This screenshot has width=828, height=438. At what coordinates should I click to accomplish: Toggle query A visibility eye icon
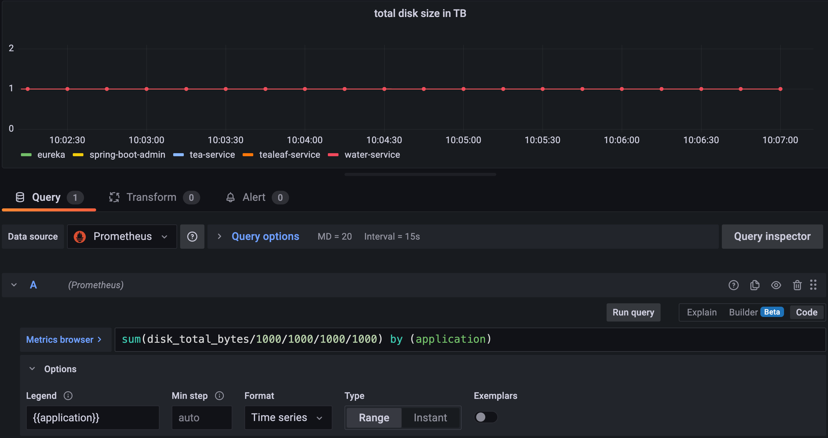coord(776,285)
